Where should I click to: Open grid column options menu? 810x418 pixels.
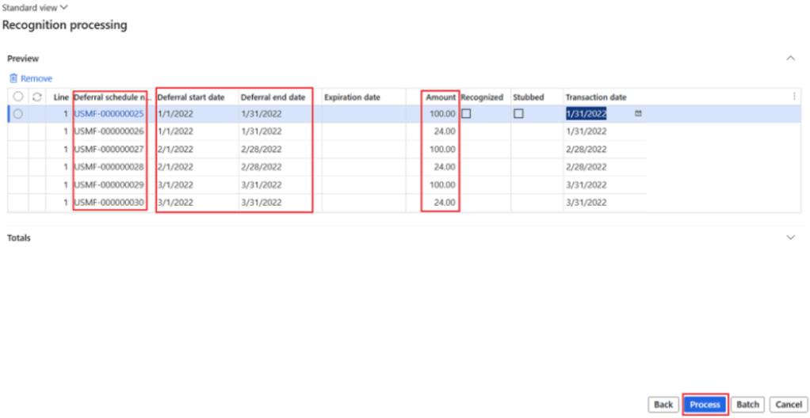tap(794, 97)
